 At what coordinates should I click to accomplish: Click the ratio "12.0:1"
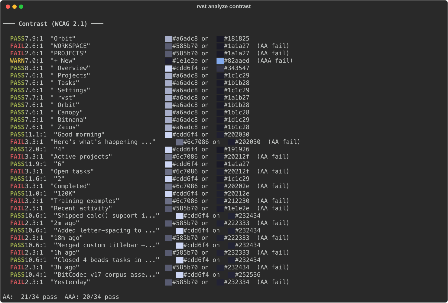[36, 149]
